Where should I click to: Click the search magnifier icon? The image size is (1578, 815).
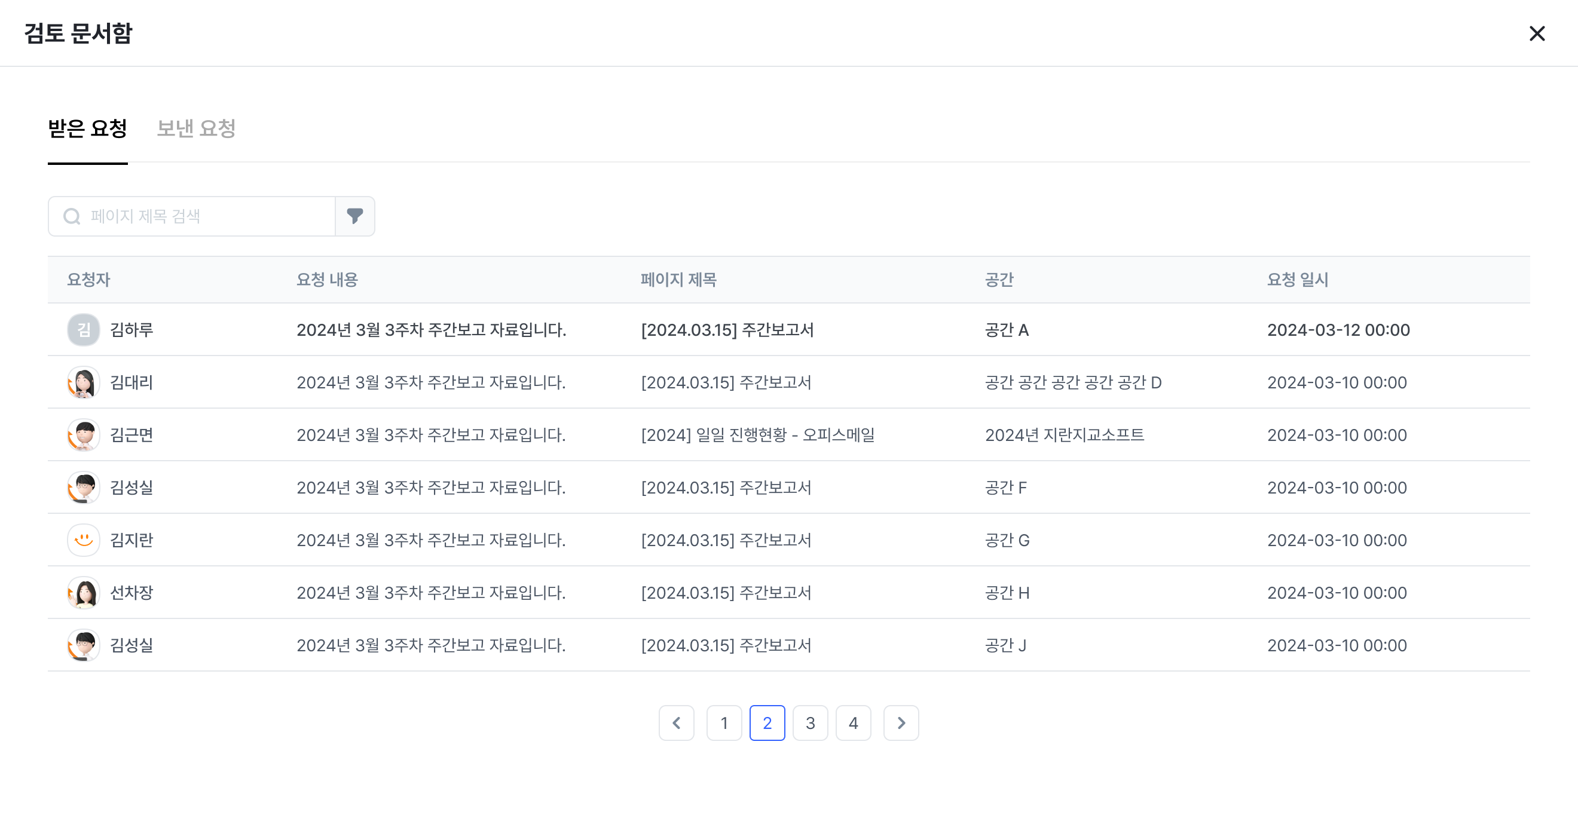pos(72,216)
